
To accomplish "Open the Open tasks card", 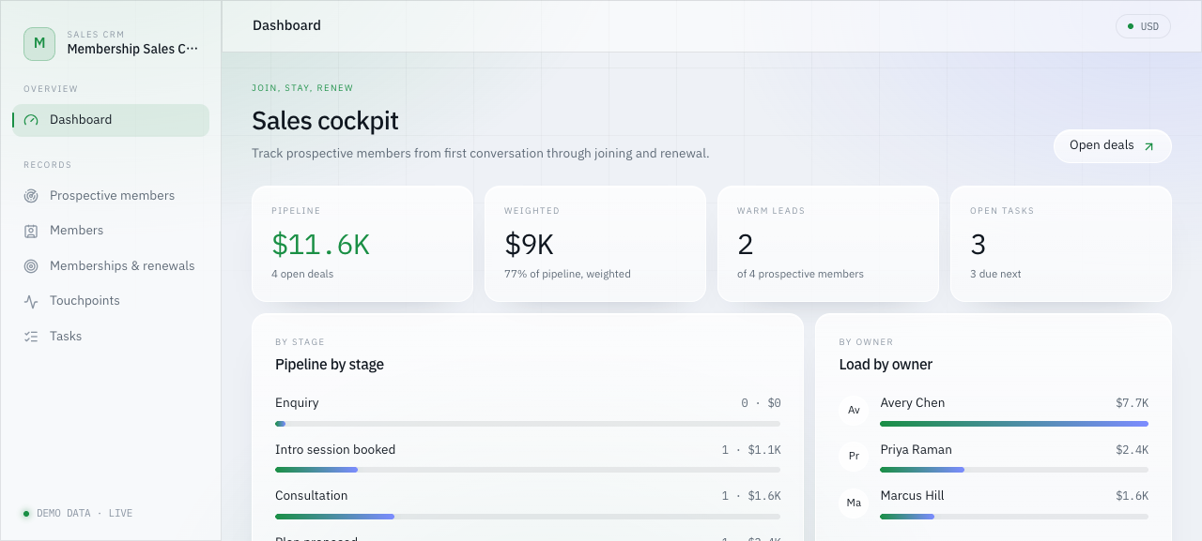I will click(1061, 244).
